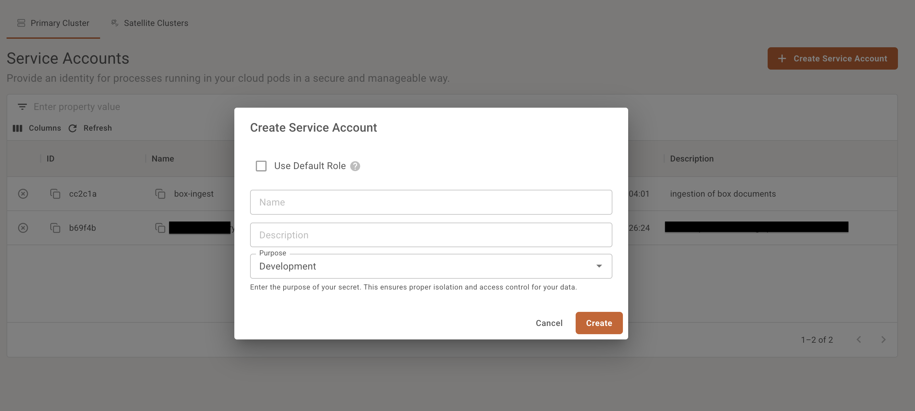Click the help icon beside Use Default Role
Screen dimensions: 915x411
355,166
